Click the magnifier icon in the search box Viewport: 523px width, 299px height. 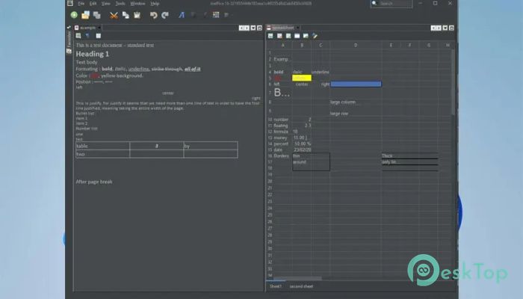tap(374, 3)
